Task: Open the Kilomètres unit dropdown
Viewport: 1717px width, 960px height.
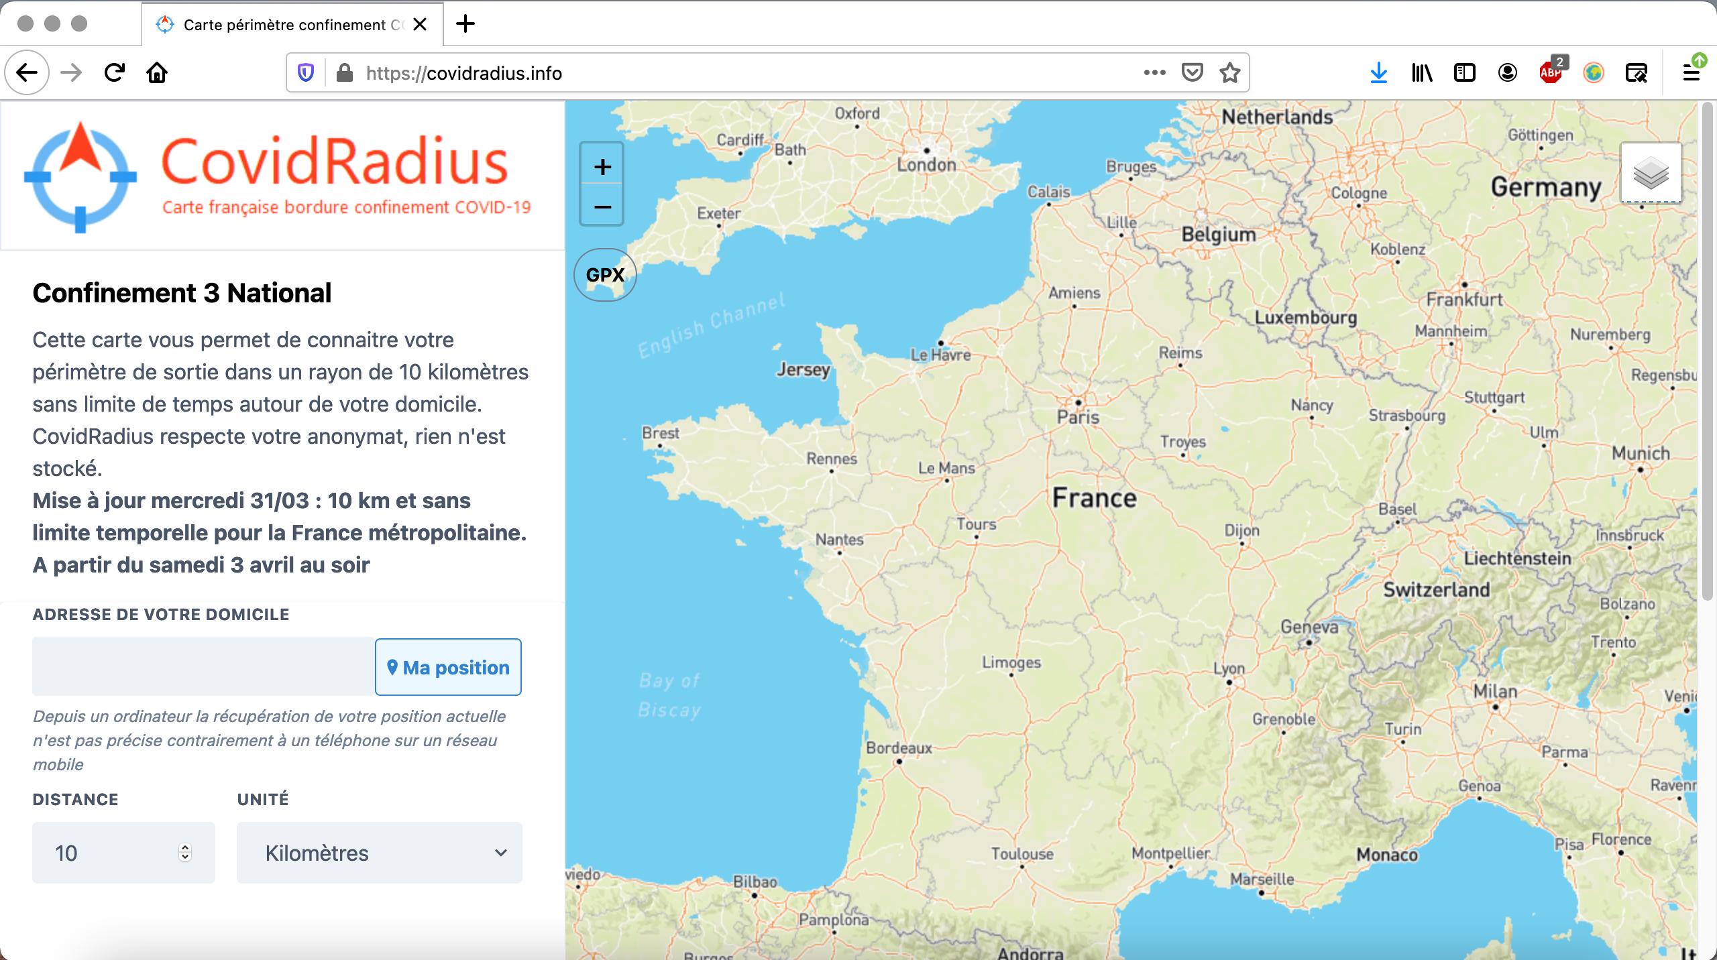Action: tap(379, 853)
